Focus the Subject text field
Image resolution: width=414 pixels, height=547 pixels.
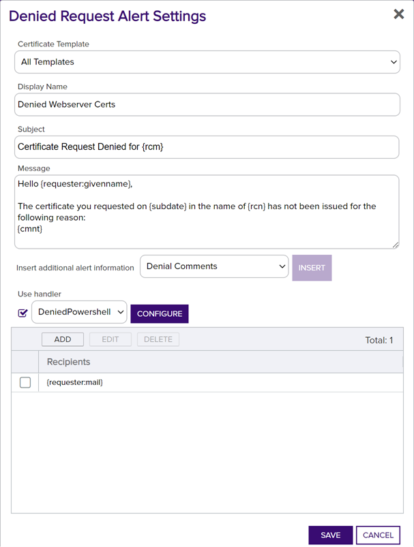(207, 147)
